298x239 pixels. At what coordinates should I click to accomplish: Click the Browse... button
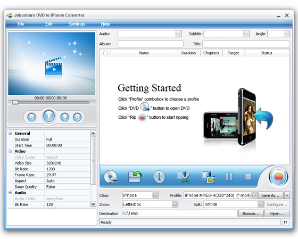251,213
